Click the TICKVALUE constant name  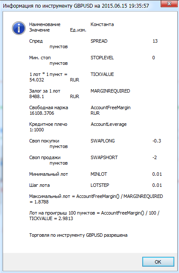[x=102, y=74]
